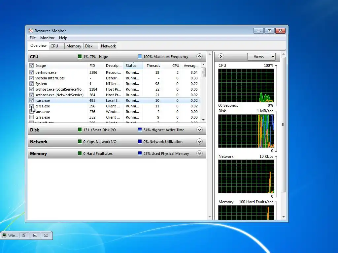Click the Resource Monitor title bar icon
The width and height of the screenshot is (338, 253).
tap(31, 31)
